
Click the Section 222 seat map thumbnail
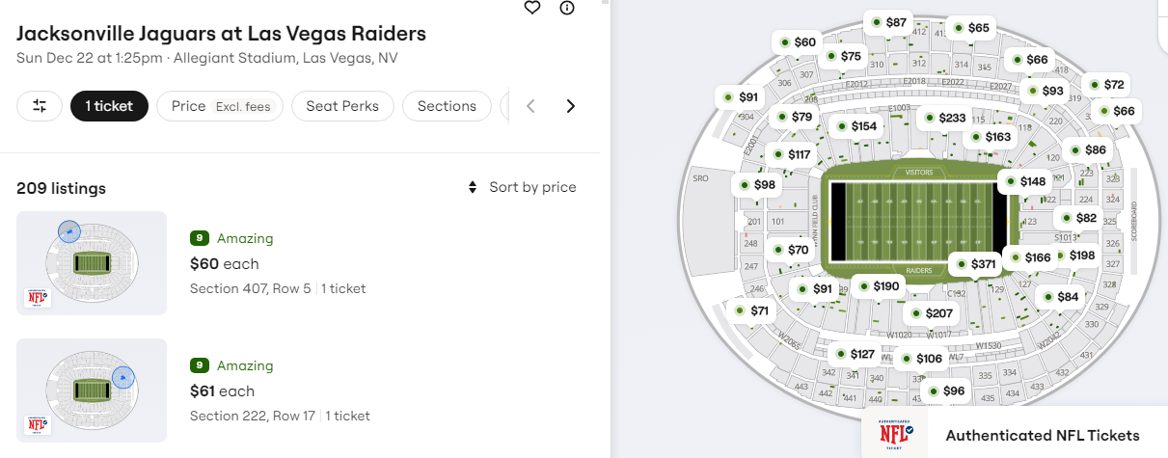coord(92,391)
